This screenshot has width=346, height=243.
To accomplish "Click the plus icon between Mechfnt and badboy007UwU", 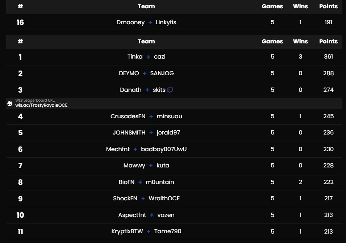I will click(135, 149).
